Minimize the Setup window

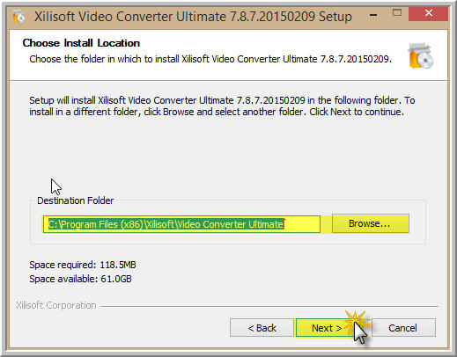point(373,15)
